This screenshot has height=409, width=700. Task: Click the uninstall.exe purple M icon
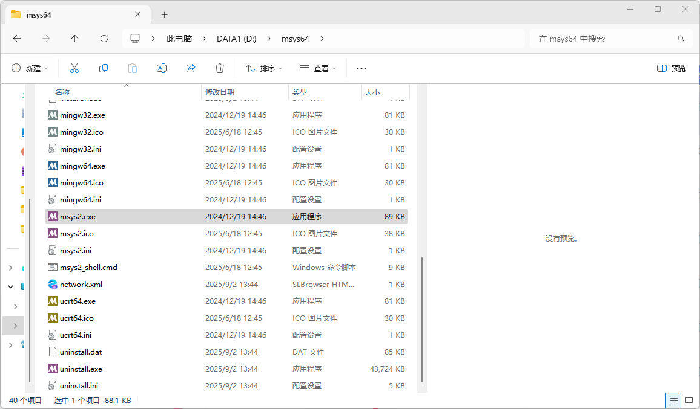53,369
